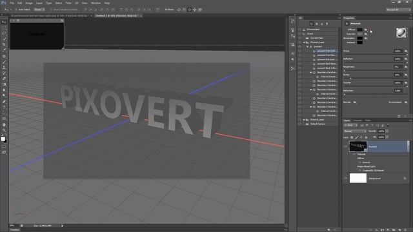Toggle layer filtering switch in Layers panel
Viewport: 413px width, 232px height.
pos(388,125)
